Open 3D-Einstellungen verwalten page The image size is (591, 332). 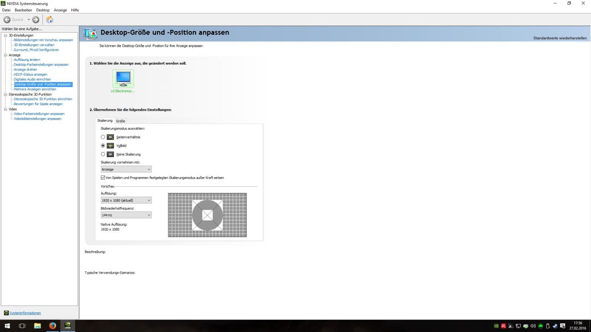coord(34,45)
